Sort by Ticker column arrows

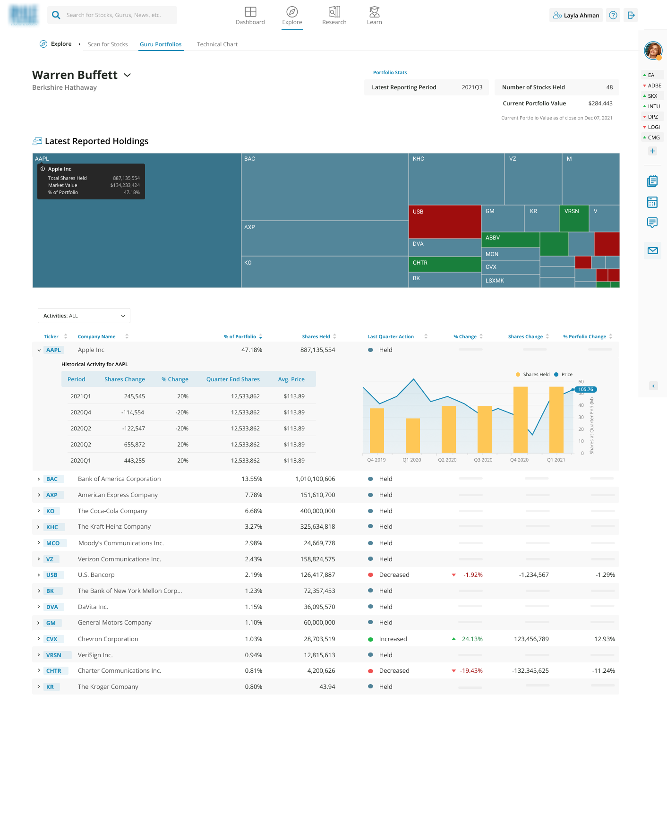[x=66, y=336]
